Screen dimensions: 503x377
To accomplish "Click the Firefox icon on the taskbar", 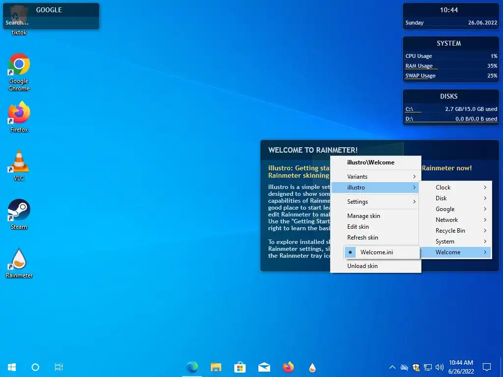I will click(x=288, y=367).
